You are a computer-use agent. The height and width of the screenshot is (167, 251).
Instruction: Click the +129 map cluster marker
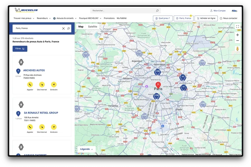[x=144, y=116]
